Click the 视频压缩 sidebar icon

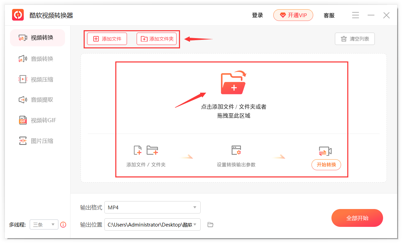point(23,79)
